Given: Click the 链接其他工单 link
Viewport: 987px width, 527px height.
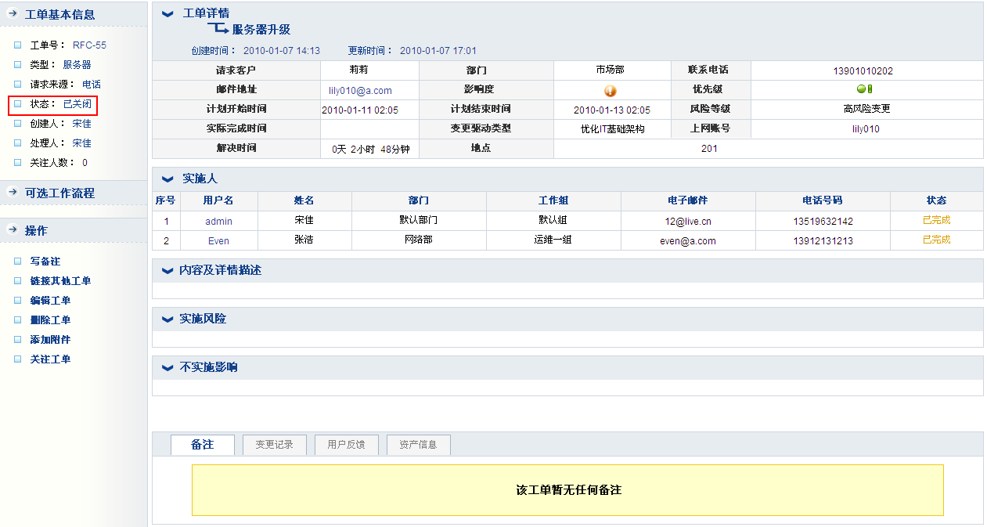Looking at the screenshot, I should (x=60, y=281).
